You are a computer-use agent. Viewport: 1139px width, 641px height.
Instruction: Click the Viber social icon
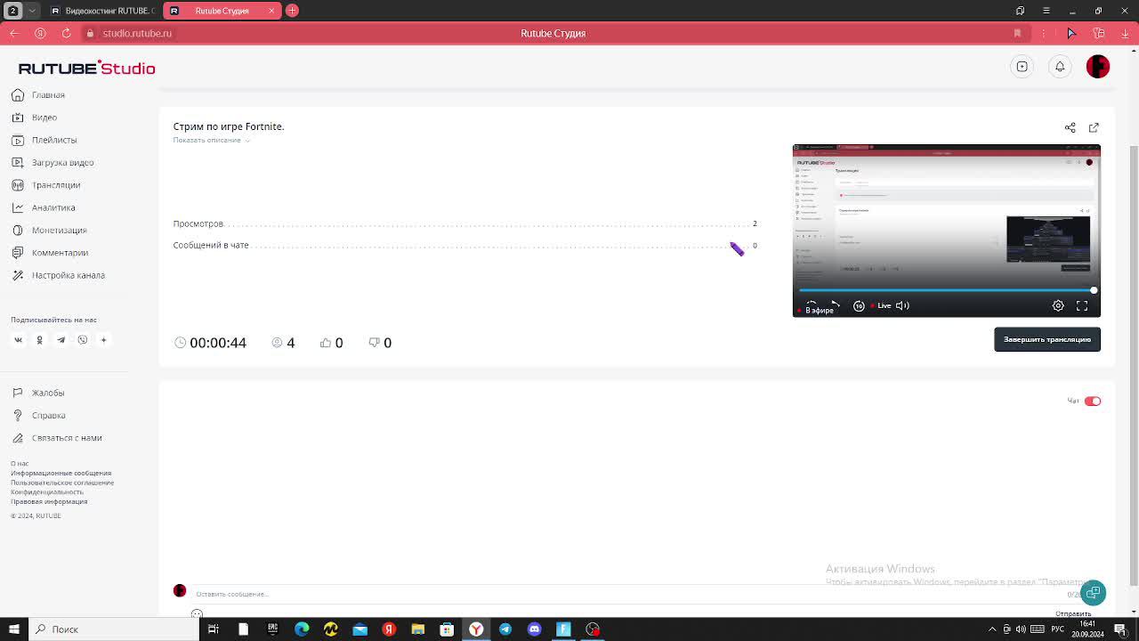pyautogui.click(x=82, y=340)
